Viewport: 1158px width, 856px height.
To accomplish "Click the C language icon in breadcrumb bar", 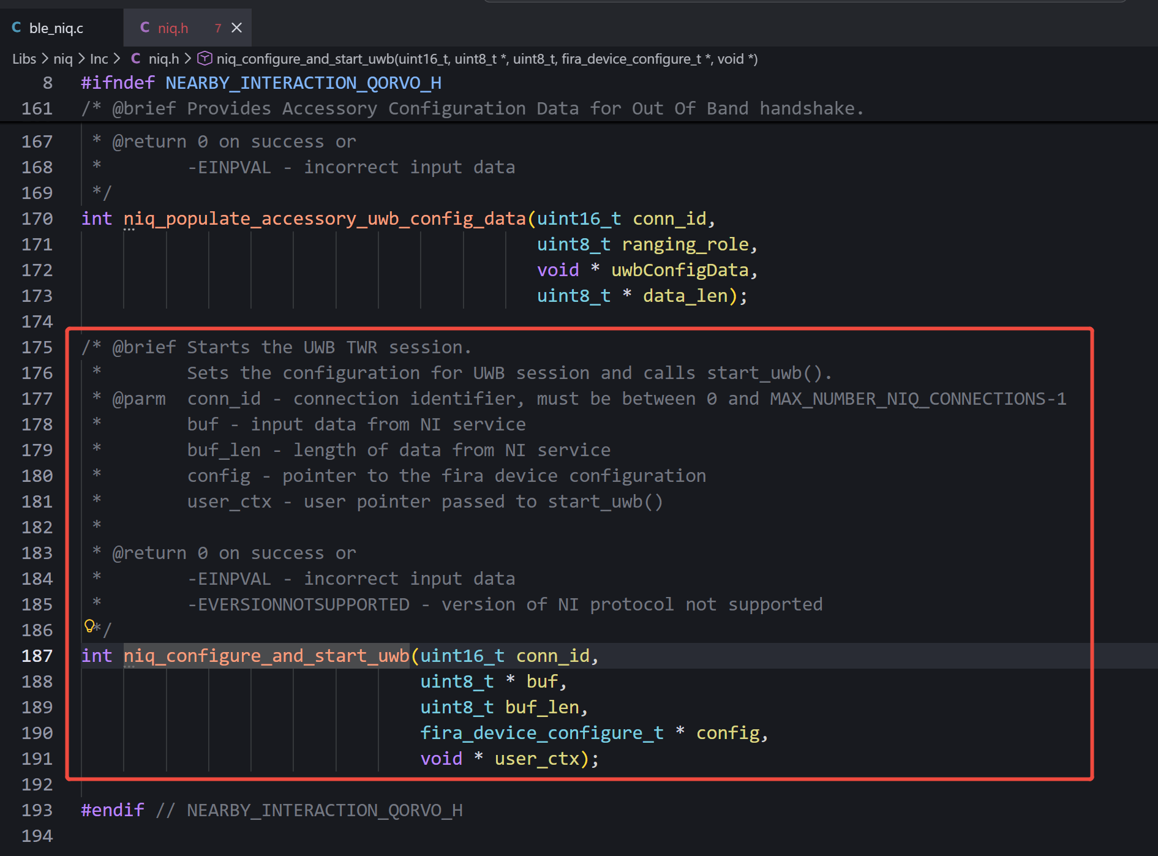I will 136,59.
